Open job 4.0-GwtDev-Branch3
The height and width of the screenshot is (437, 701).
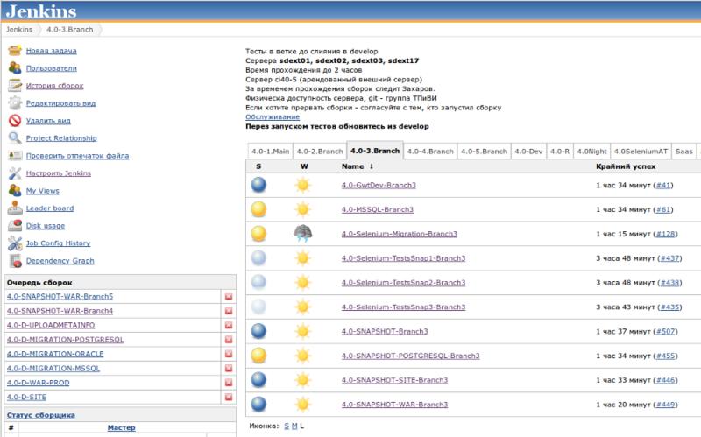(x=379, y=185)
